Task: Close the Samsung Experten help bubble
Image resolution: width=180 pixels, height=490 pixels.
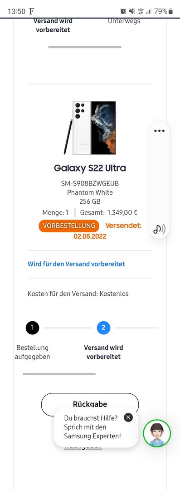Action: pos(128,417)
